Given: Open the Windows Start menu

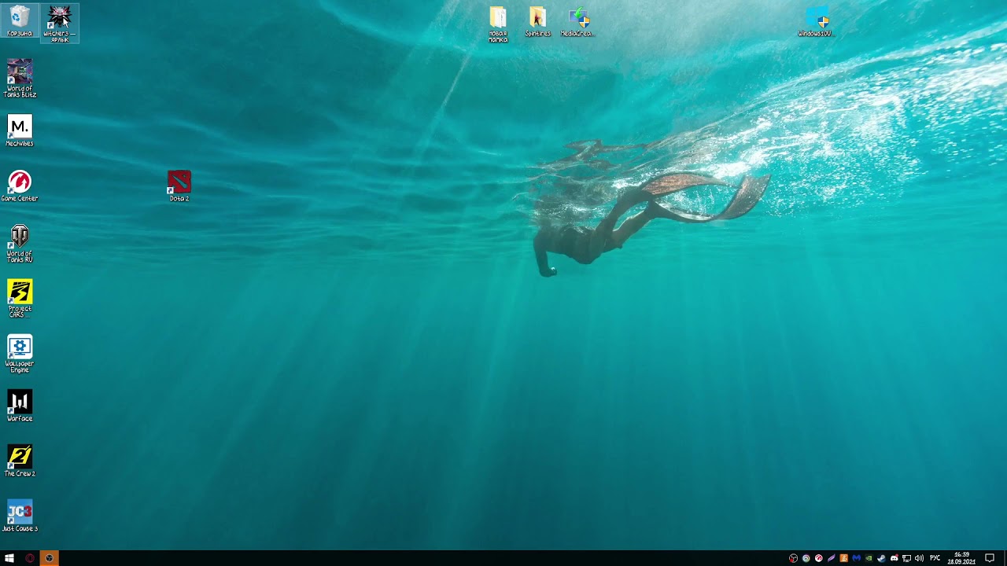Looking at the screenshot, I should pos(9,558).
